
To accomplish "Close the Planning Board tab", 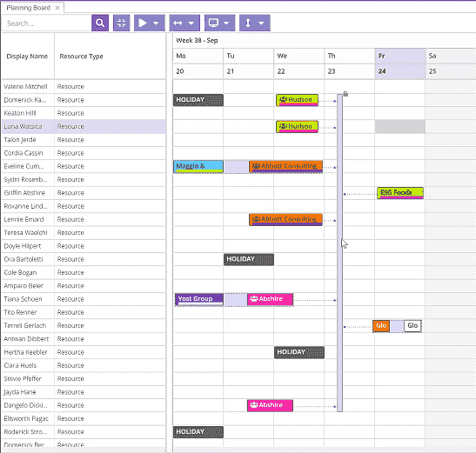I will pos(57,8).
